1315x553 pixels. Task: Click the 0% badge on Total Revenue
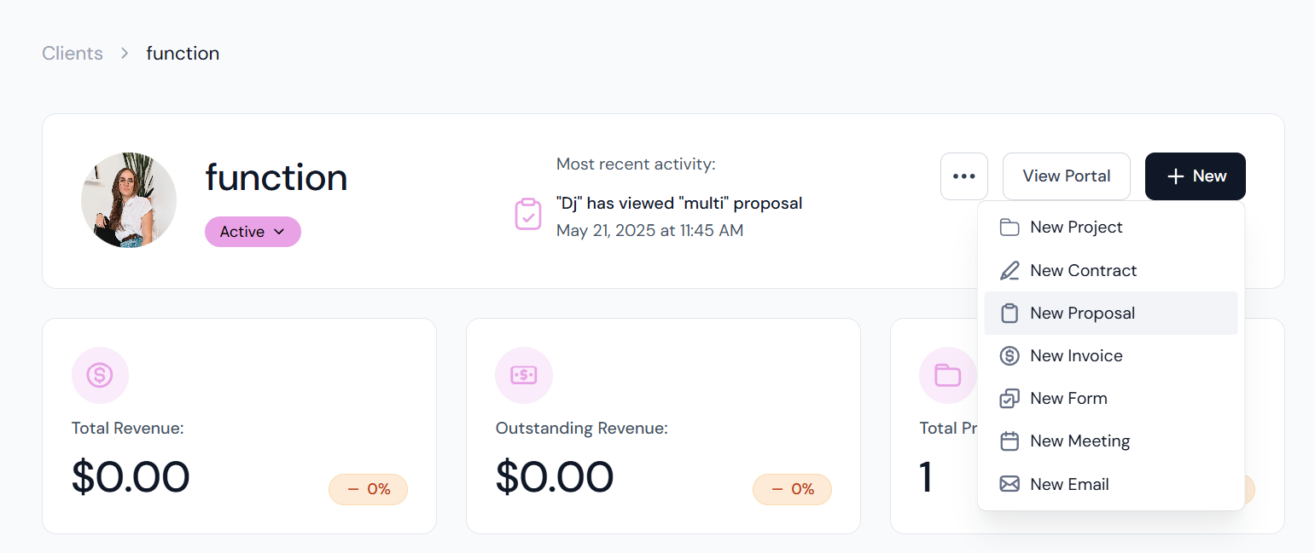[368, 489]
